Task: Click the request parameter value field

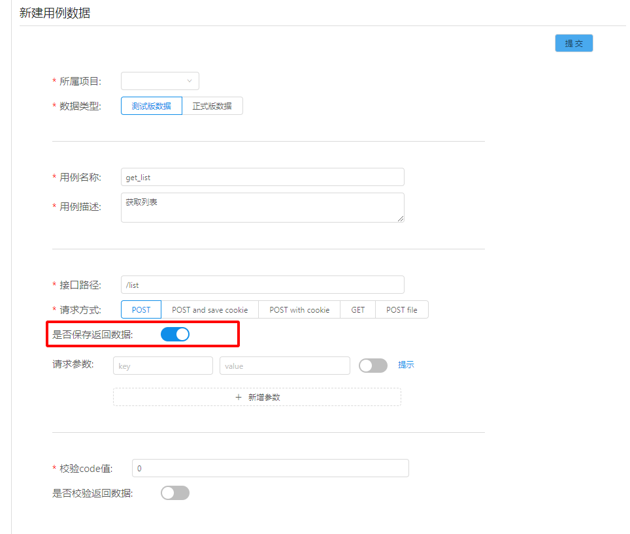Action: (285, 366)
